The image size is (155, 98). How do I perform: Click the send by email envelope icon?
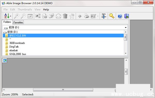[58, 16]
